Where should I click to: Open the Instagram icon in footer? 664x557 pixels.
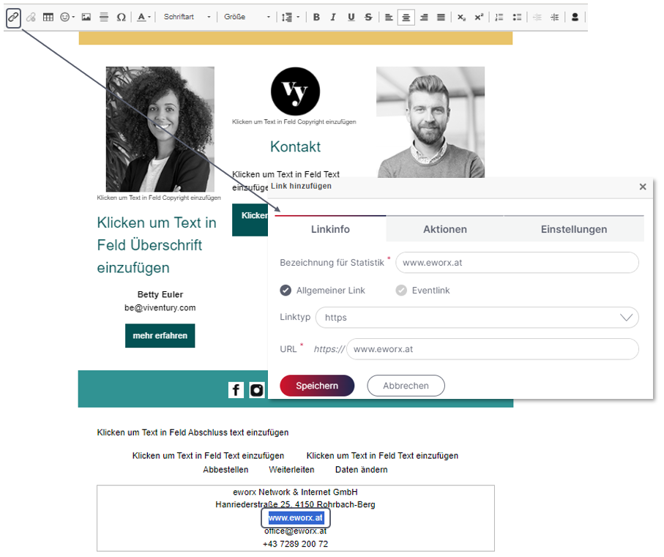(x=257, y=390)
